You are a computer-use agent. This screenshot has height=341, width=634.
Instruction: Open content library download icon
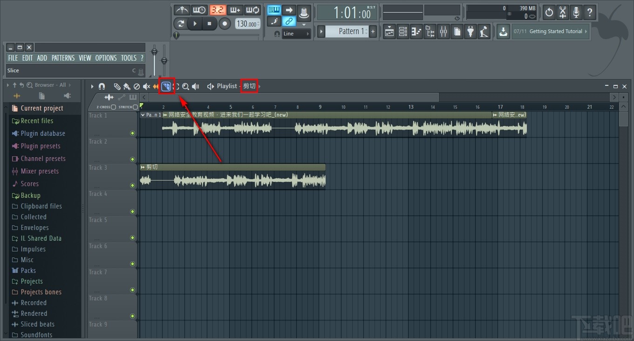click(x=503, y=32)
